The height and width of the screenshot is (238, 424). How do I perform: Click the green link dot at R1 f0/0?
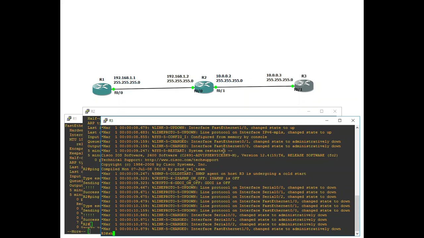tap(114, 89)
